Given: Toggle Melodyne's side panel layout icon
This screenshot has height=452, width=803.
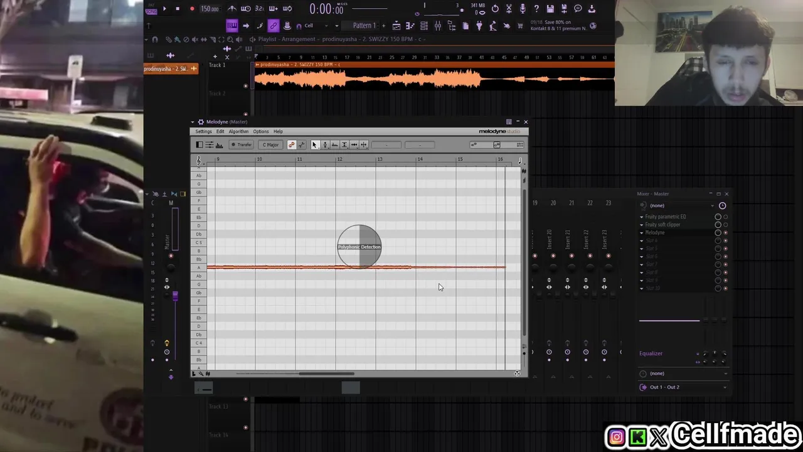Looking at the screenshot, I should pyautogui.click(x=199, y=144).
